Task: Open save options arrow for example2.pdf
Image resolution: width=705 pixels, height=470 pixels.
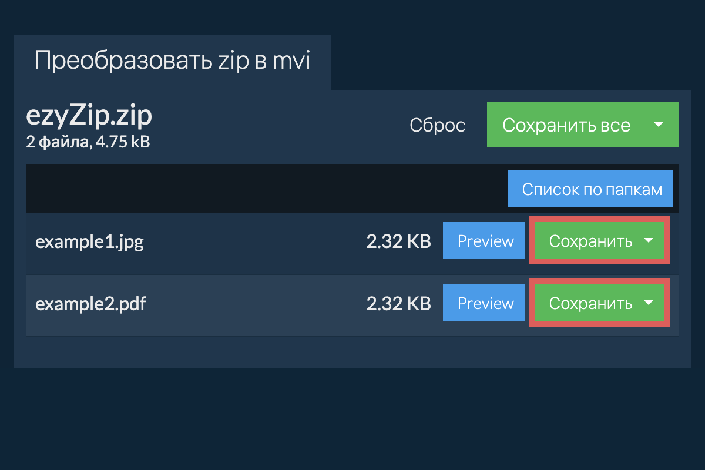Action: 649,303
